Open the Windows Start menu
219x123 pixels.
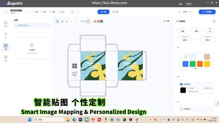click(x=30, y=120)
